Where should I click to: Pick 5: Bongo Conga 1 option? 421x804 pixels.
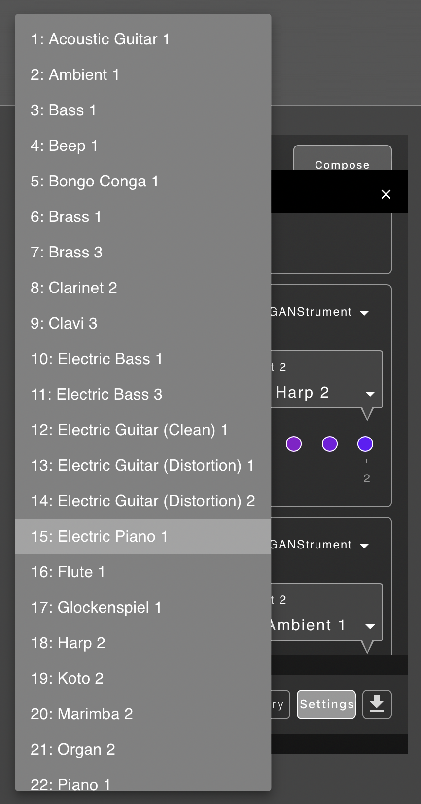(143, 182)
